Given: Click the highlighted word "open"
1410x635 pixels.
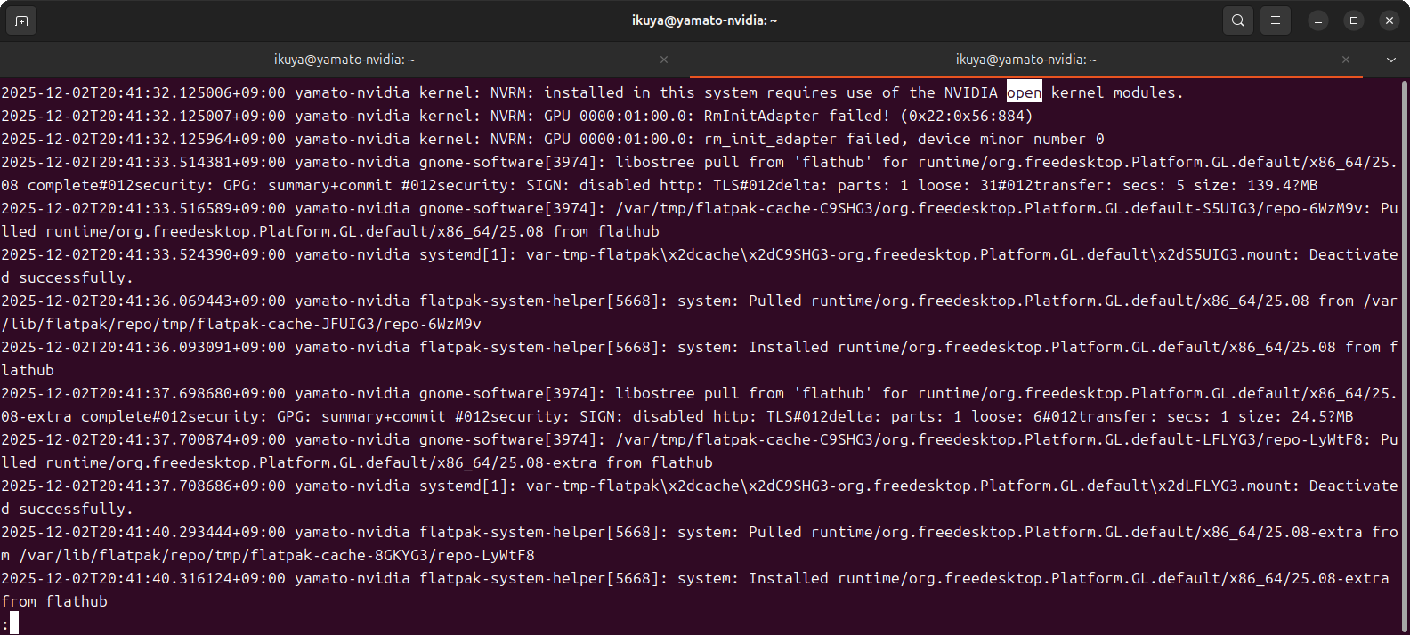Looking at the screenshot, I should pos(1024,92).
